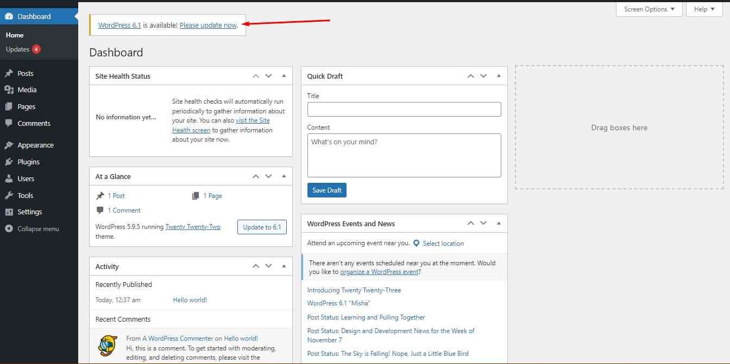Click the Media icon in sidebar
The height and width of the screenshot is (364, 730).
[x=9, y=90]
